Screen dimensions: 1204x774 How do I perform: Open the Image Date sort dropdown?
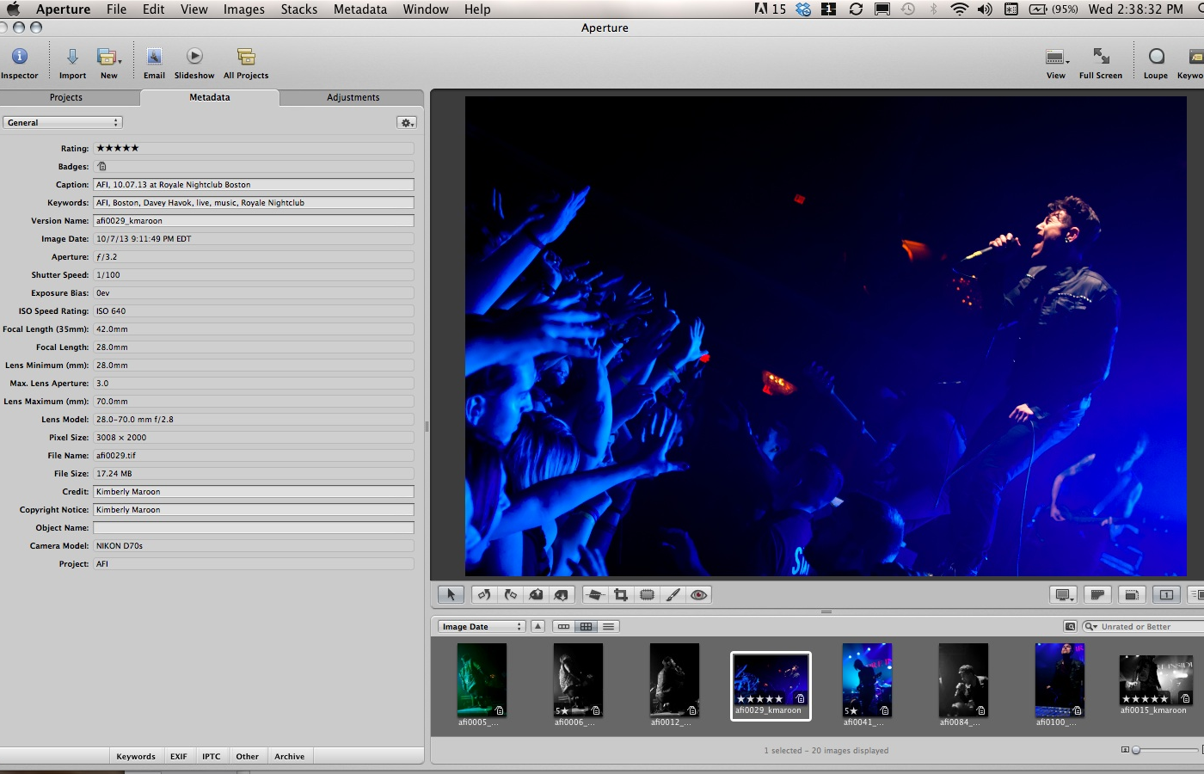pos(481,627)
